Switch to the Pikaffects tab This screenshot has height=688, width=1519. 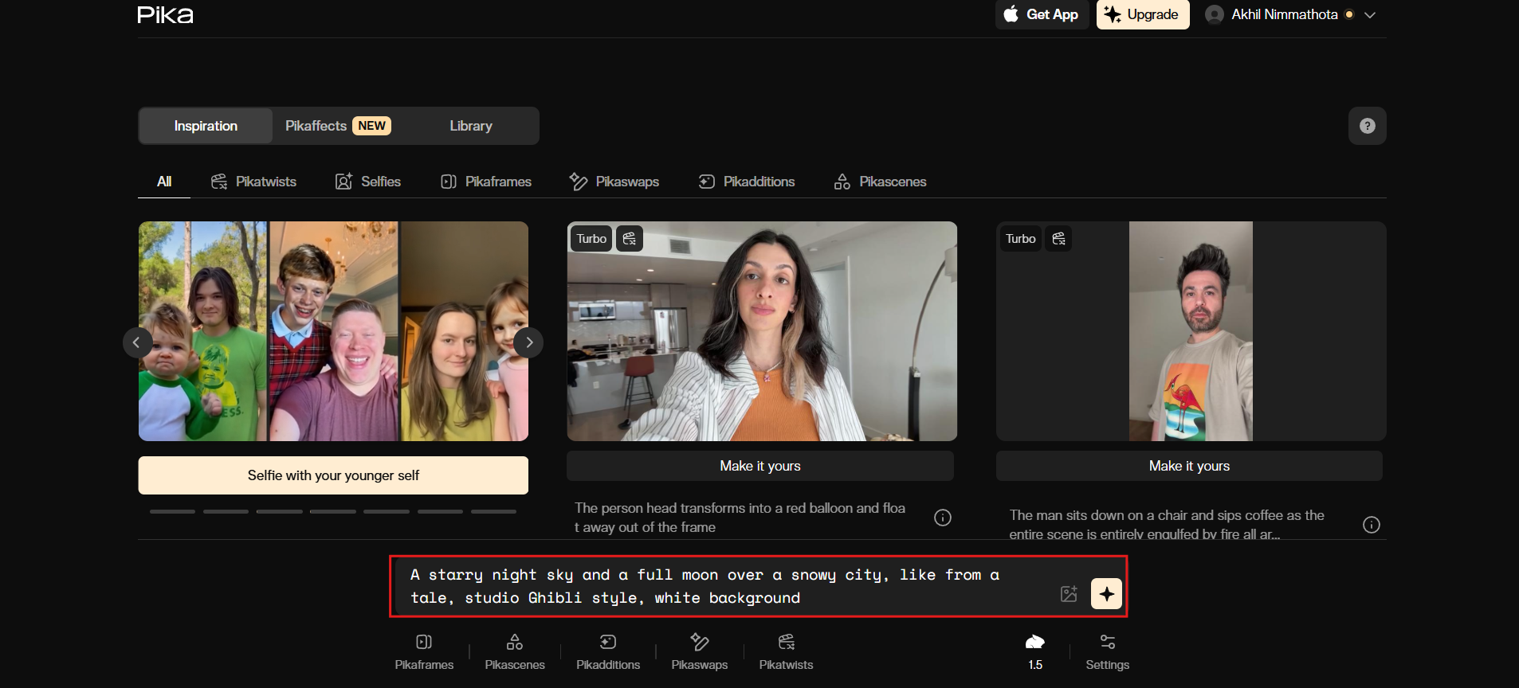(338, 126)
